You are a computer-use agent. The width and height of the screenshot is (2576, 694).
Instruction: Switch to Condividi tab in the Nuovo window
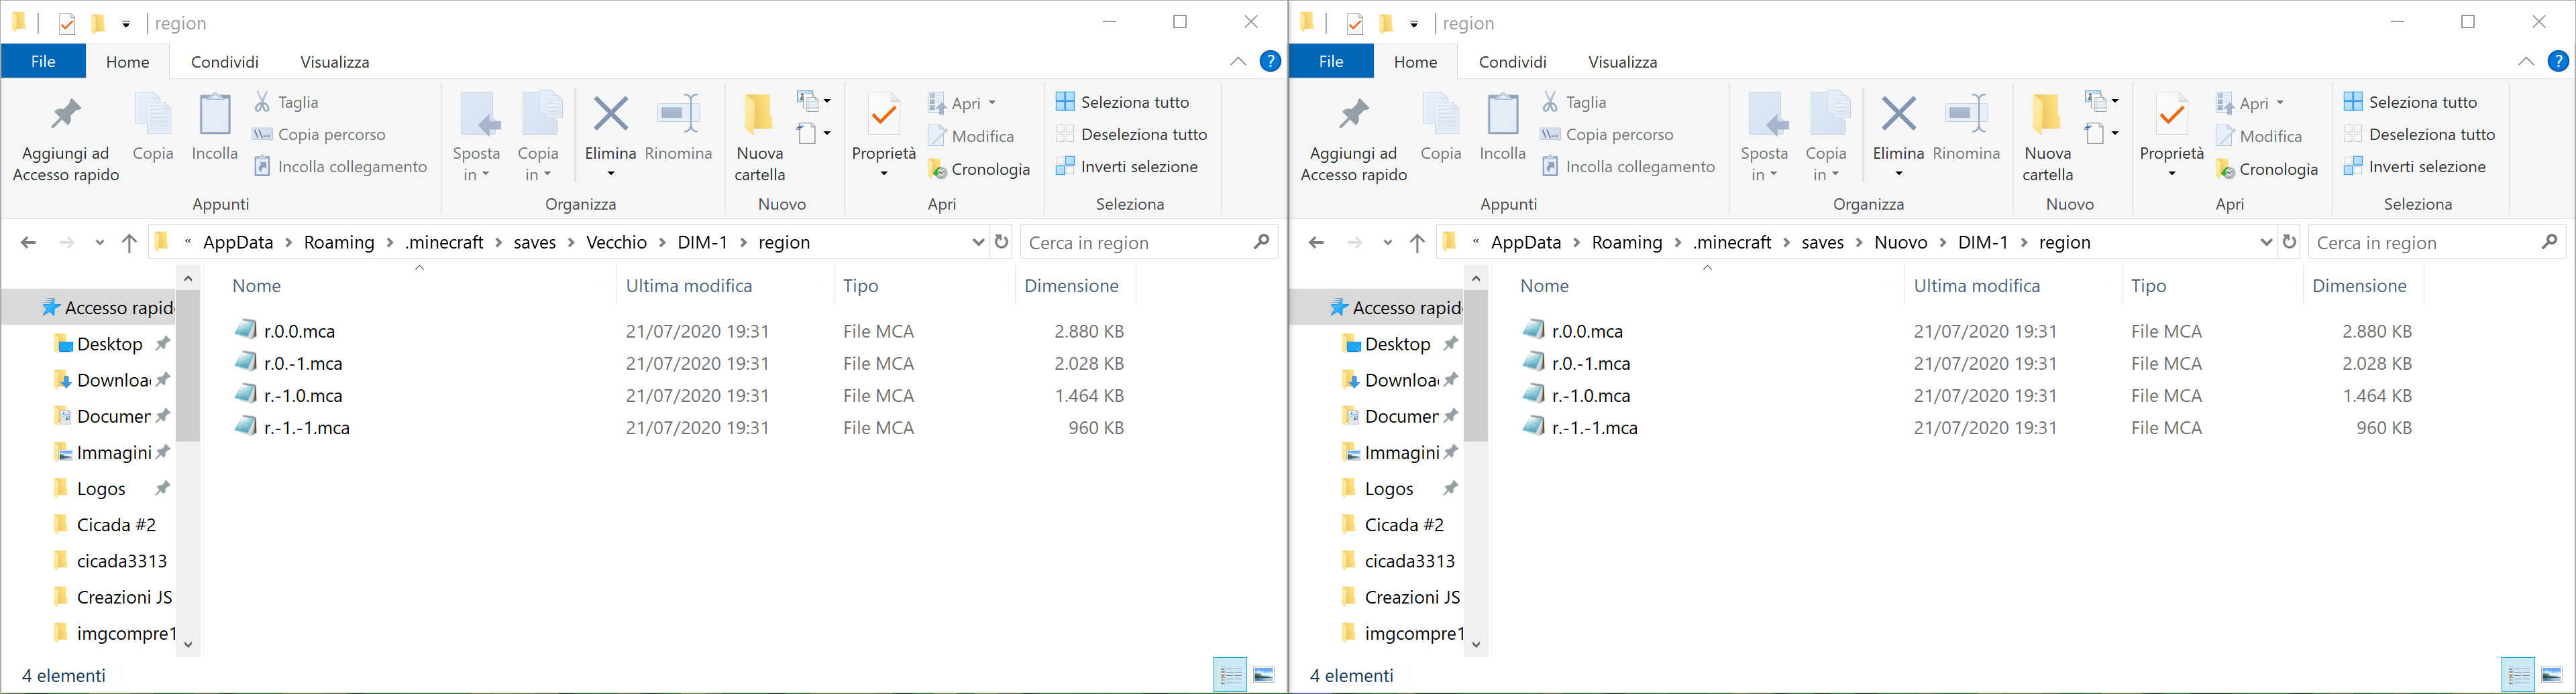click(x=1513, y=61)
